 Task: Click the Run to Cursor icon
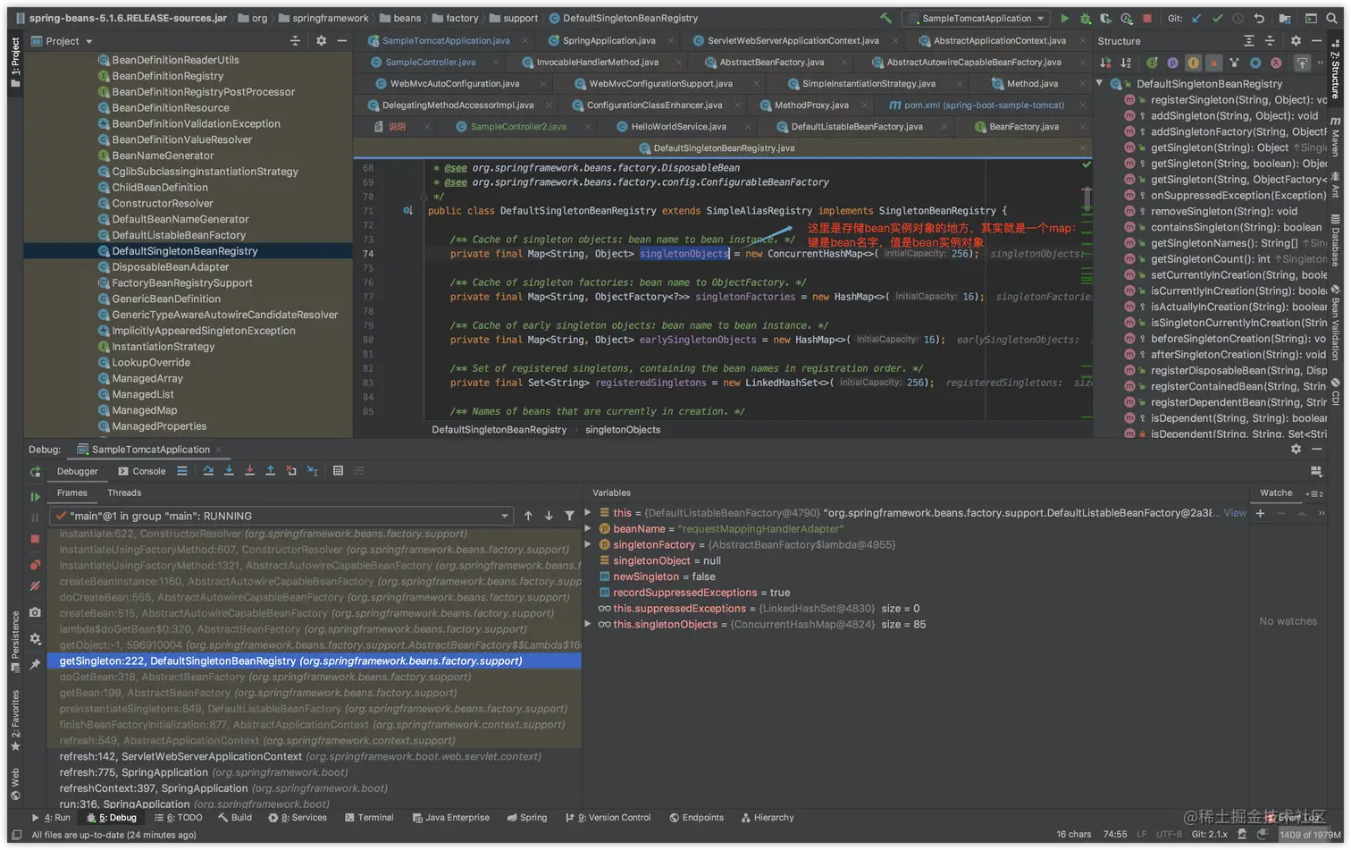coord(312,471)
